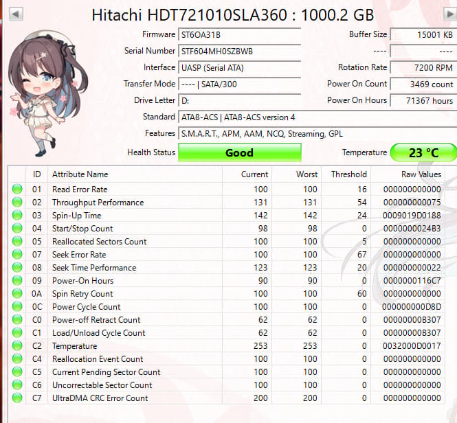Click the status icon for UltraDMA CRC Error Count
The image size is (457, 423).
click(17, 398)
